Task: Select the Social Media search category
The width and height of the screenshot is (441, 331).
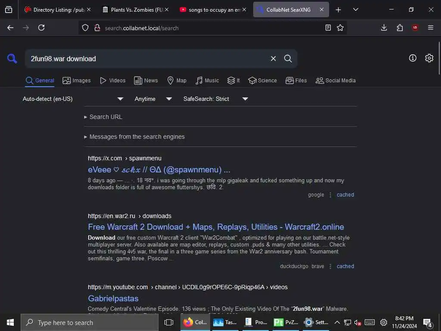Action: coord(335,81)
